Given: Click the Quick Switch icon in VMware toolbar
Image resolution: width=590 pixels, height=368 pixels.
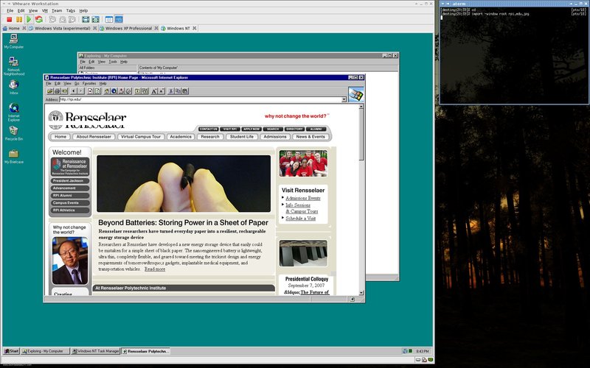Looking at the screenshot, I should tap(96, 19).
